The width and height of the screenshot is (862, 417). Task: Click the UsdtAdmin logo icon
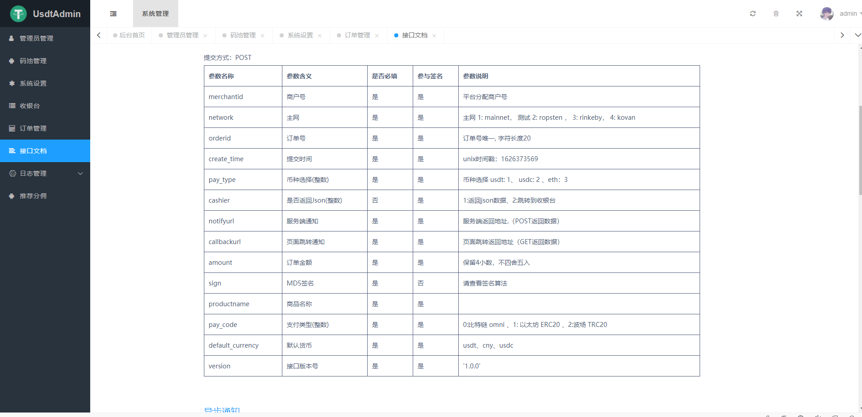click(18, 14)
